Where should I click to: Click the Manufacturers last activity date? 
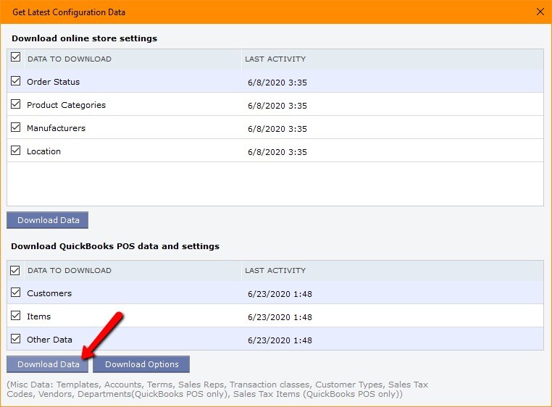click(277, 129)
